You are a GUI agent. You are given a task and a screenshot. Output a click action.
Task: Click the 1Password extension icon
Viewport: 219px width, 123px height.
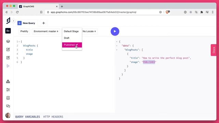(185, 12)
